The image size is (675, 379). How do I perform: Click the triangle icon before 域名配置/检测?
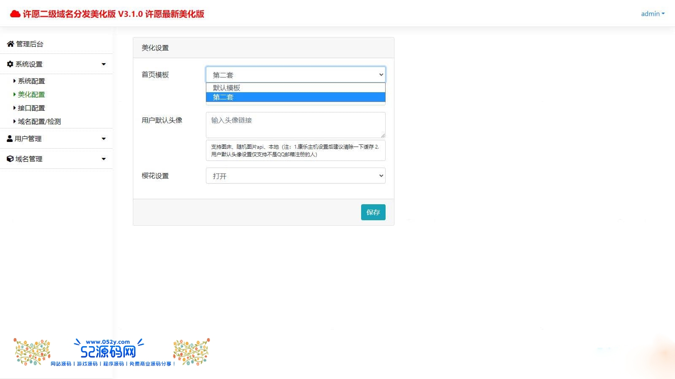14,121
